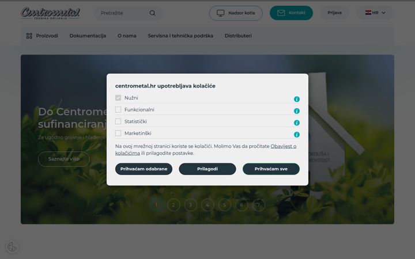
Task: Open the O nama menu
Action: tap(127, 36)
